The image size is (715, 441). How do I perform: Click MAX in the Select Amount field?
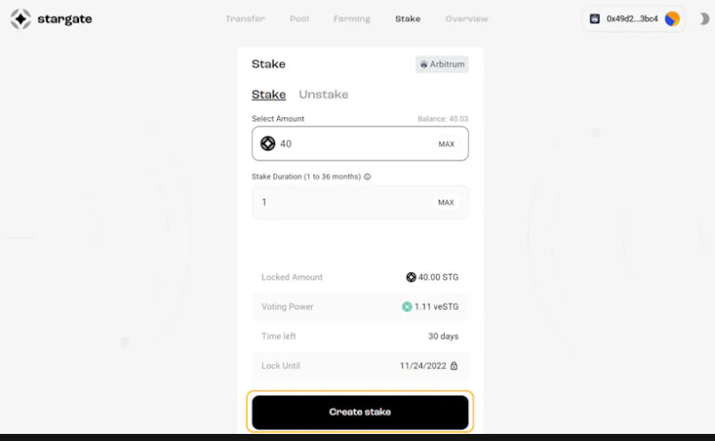tap(446, 144)
